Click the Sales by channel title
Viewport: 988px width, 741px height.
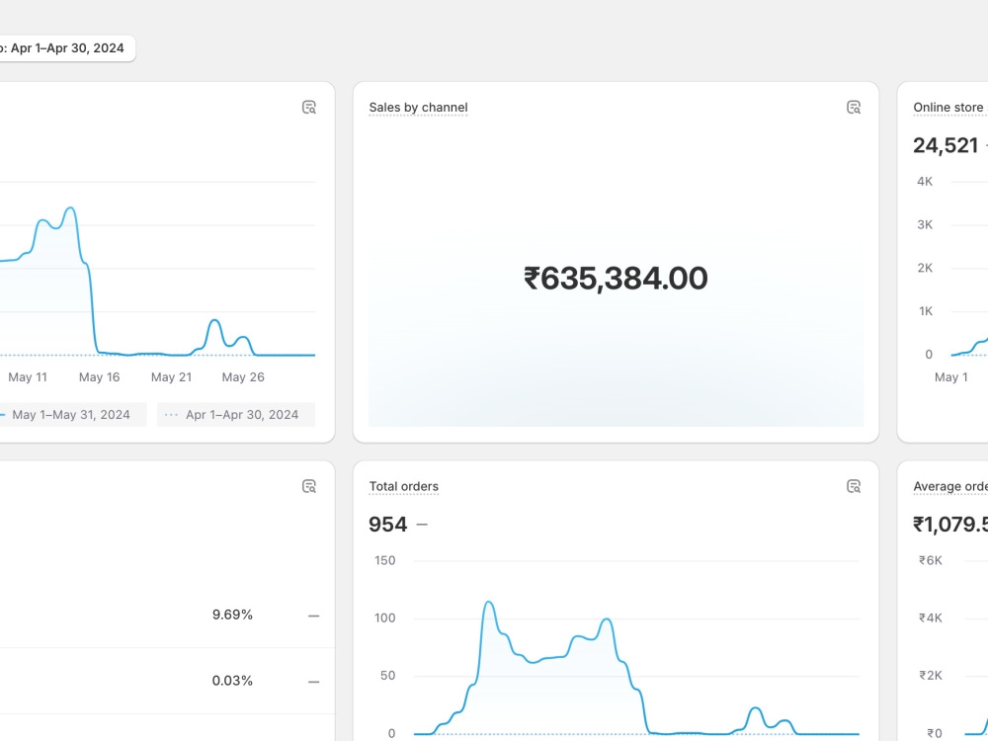[418, 107]
